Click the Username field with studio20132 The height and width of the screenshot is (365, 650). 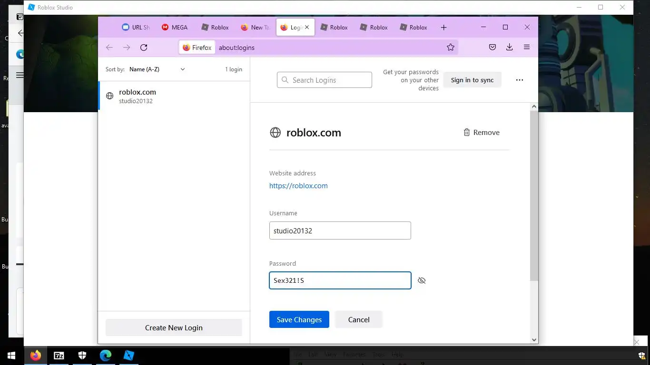340,231
